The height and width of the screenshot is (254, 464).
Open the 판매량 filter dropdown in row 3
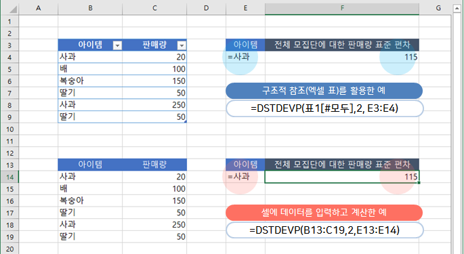[182, 45]
